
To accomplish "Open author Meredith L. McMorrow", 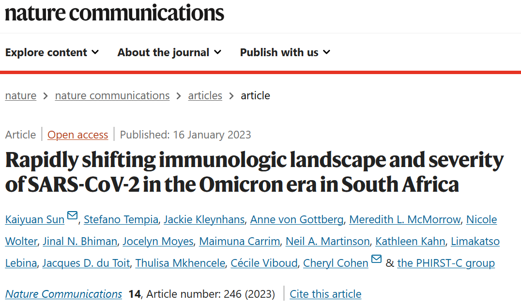I will pos(405,220).
